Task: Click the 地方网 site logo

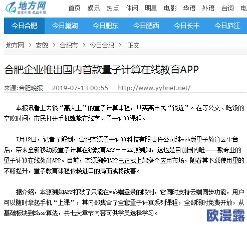Action: click(26, 8)
